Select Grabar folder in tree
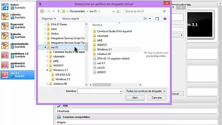 tap(55, 34)
